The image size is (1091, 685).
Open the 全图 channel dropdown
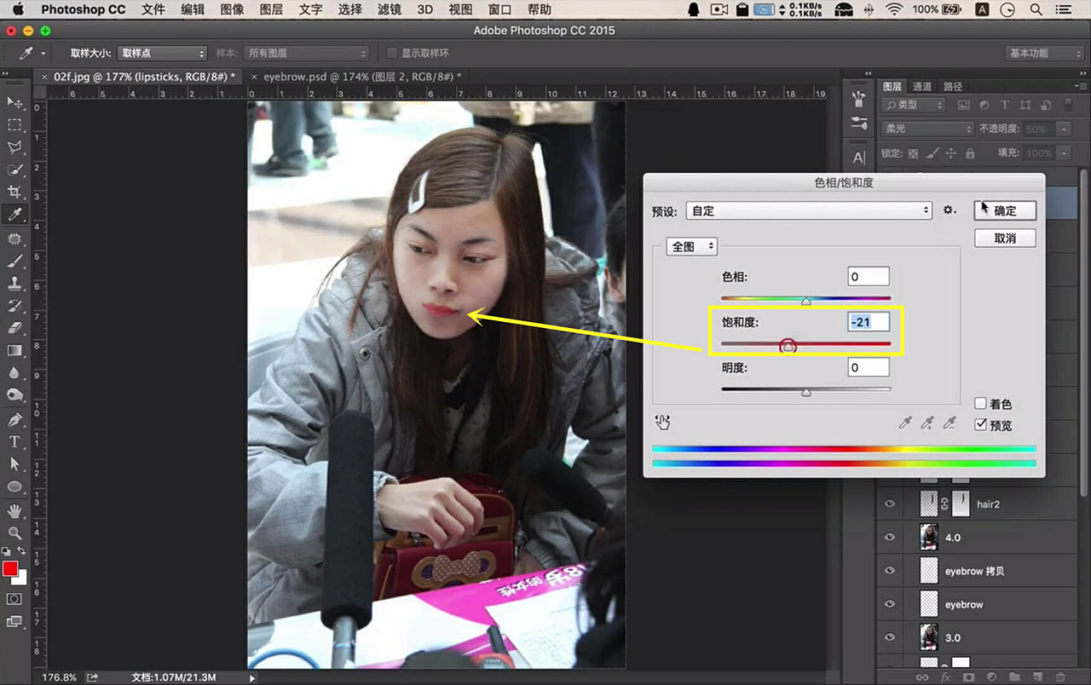click(x=691, y=246)
